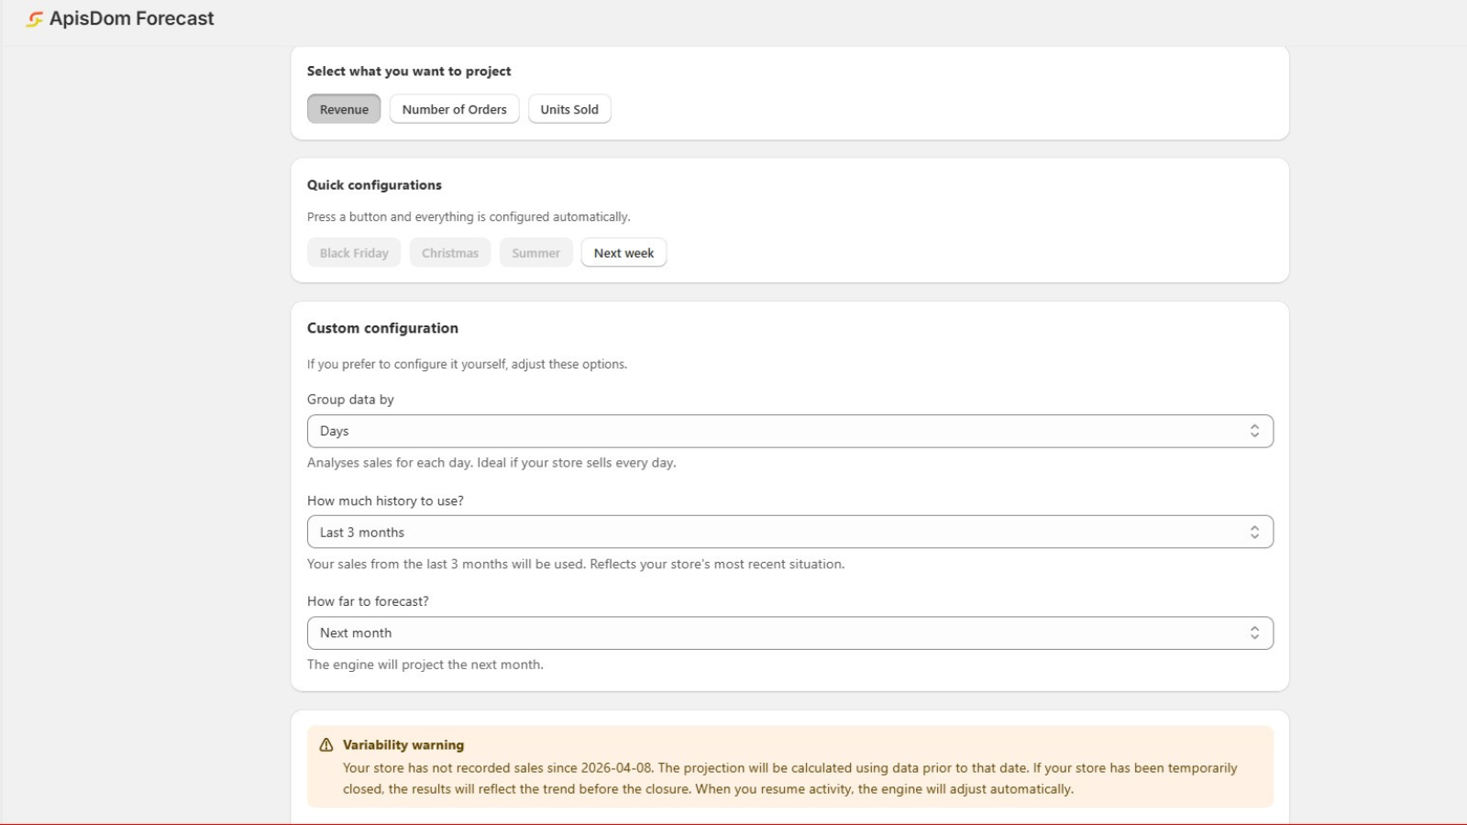Image resolution: width=1467 pixels, height=825 pixels.
Task: Click 'If you prefer to configure it yourself' text
Action: tap(467, 364)
